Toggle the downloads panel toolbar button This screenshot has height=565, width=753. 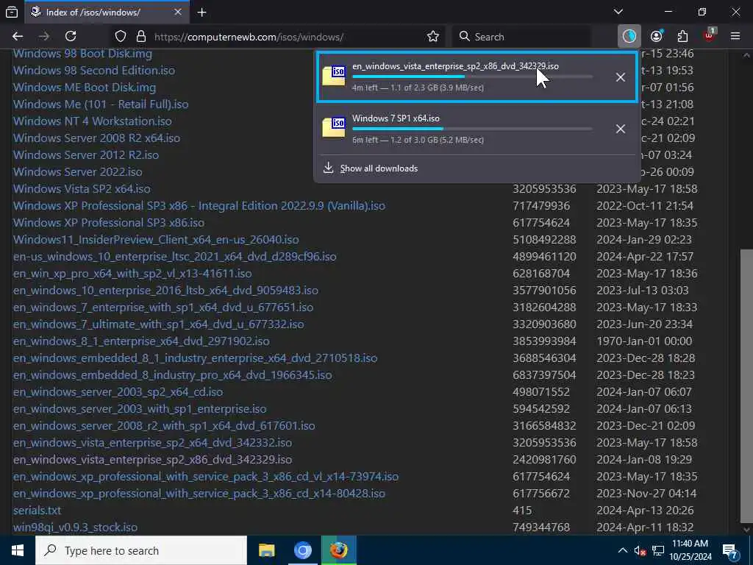(x=629, y=36)
